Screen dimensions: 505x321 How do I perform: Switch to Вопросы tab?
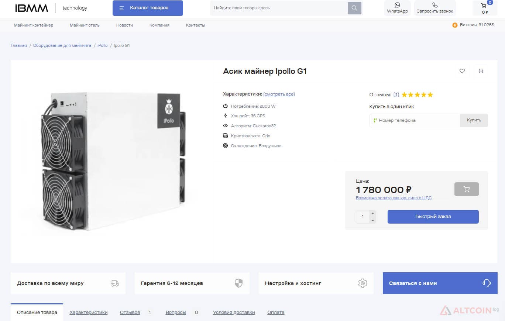click(x=176, y=313)
